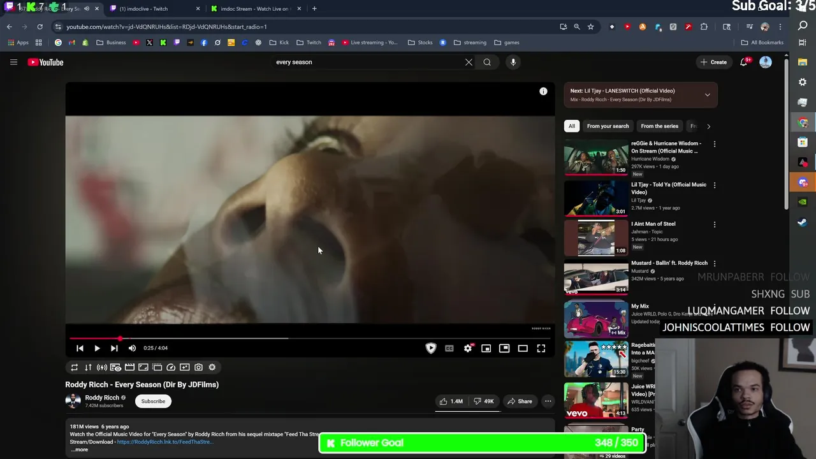Play the paused video
Viewport: 816px width, 459px height.
point(97,348)
